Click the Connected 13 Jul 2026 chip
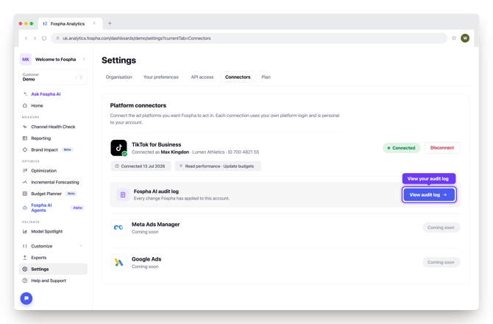The height and width of the screenshot is (324, 493). pyautogui.click(x=141, y=166)
